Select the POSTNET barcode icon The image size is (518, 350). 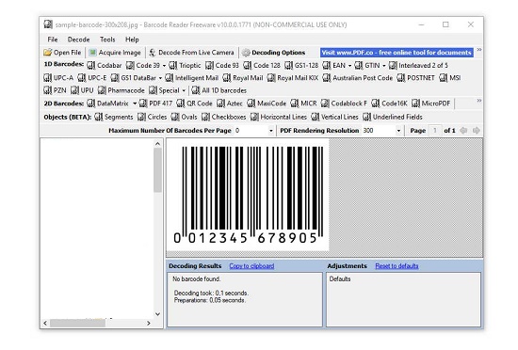click(400, 78)
